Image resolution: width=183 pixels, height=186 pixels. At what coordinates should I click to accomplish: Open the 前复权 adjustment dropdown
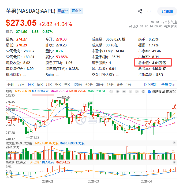point(171,92)
